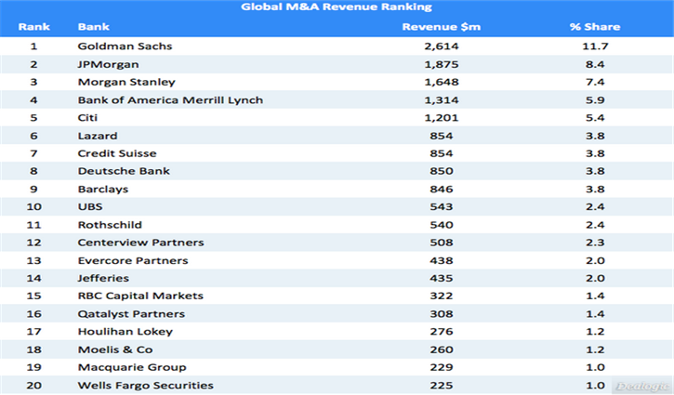Select the 'Credit Suisse' bank name

click(117, 153)
